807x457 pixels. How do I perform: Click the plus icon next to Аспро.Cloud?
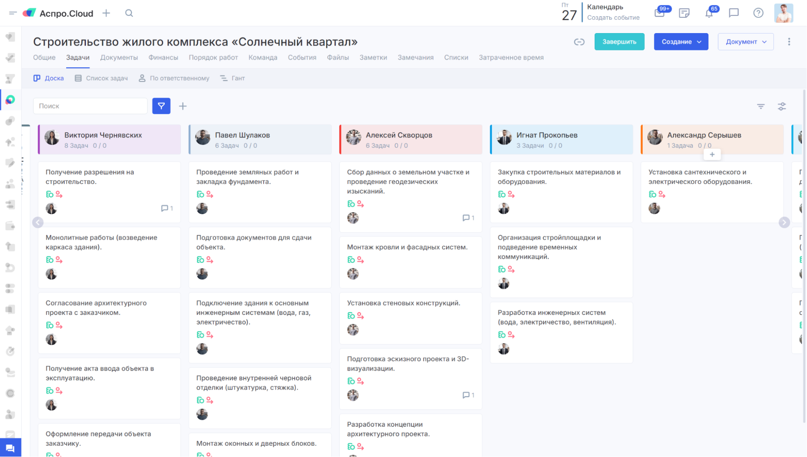point(106,13)
